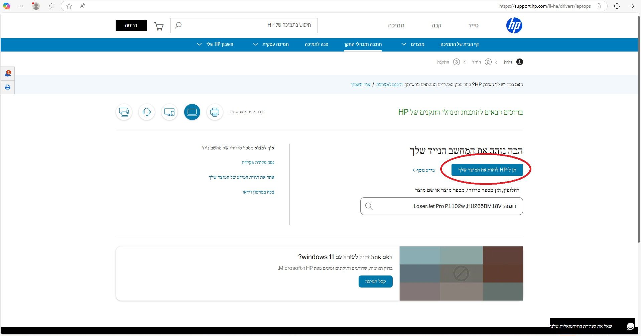
Task: Click magnifier icon in serial number field
Action: click(369, 206)
